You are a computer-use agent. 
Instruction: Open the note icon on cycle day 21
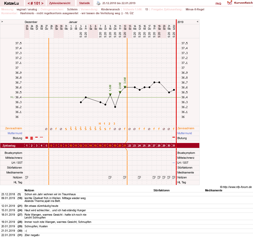[125, 177]
